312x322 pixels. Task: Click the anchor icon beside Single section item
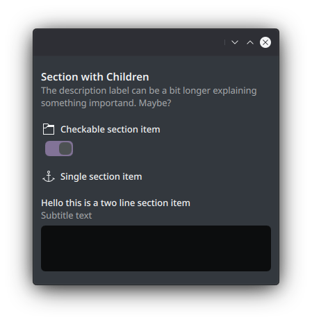click(49, 176)
